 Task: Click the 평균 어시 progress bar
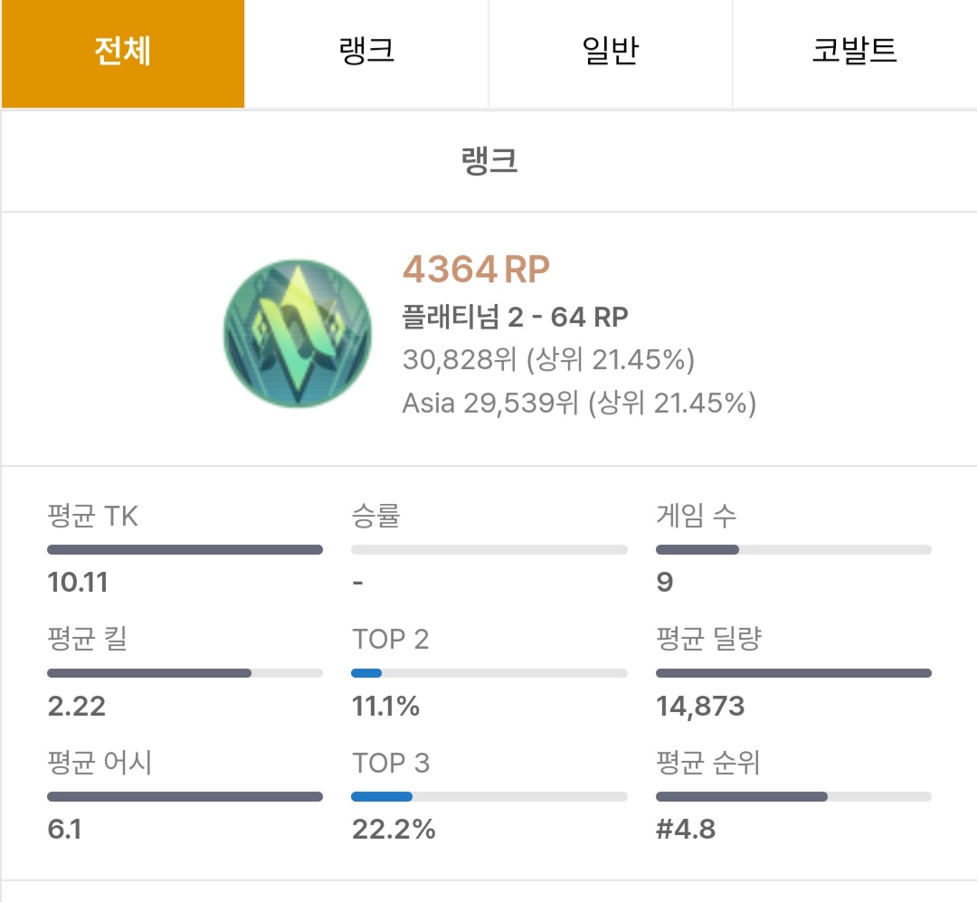click(185, 797)
